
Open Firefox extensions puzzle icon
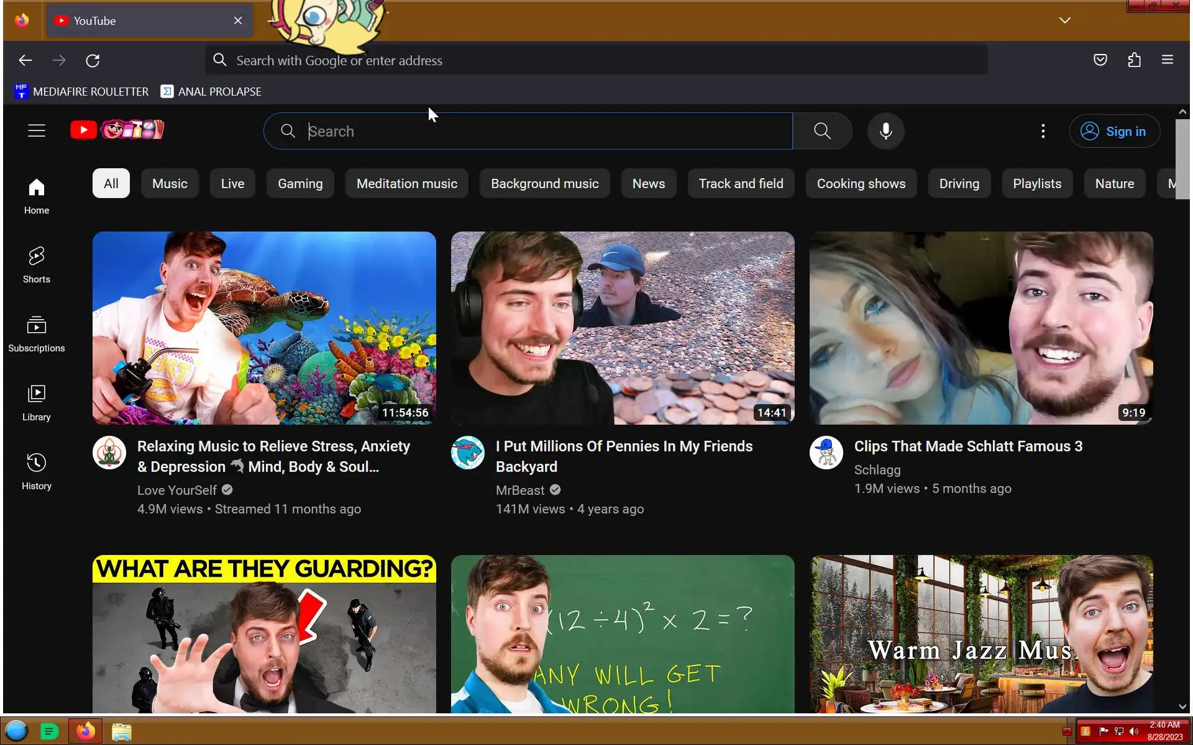point(1134,60)
